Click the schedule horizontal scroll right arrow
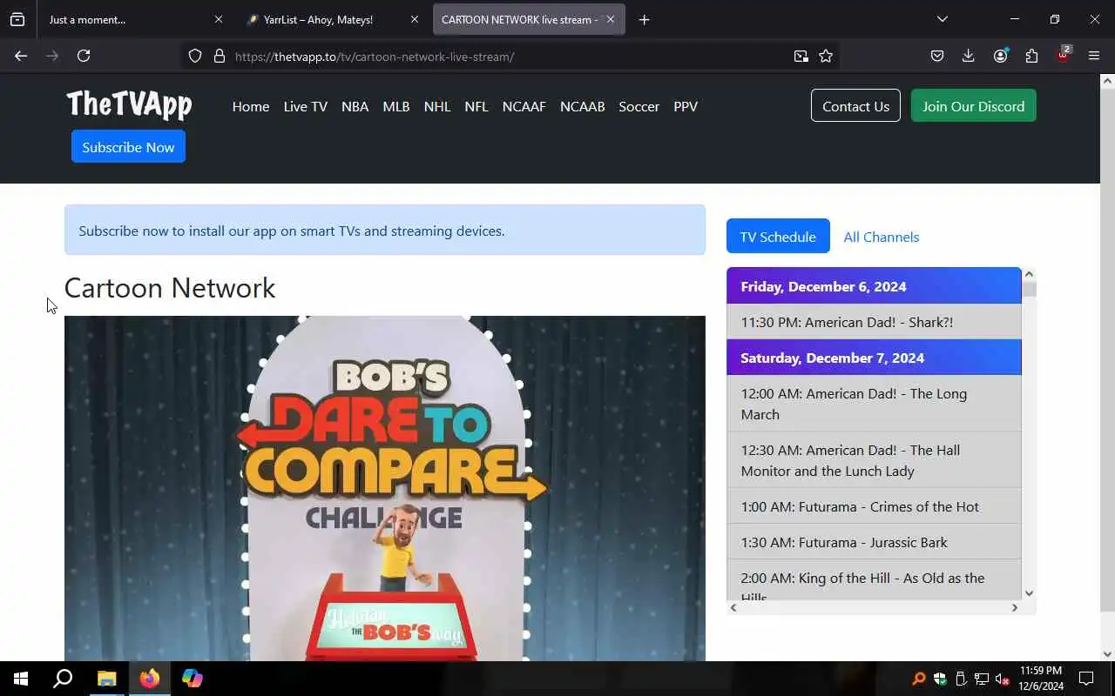Screen dimensions: 1115x696 (x=1014, y=607)
